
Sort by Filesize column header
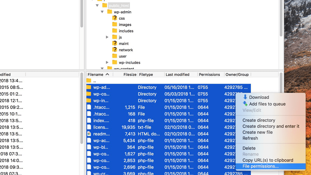130,74
